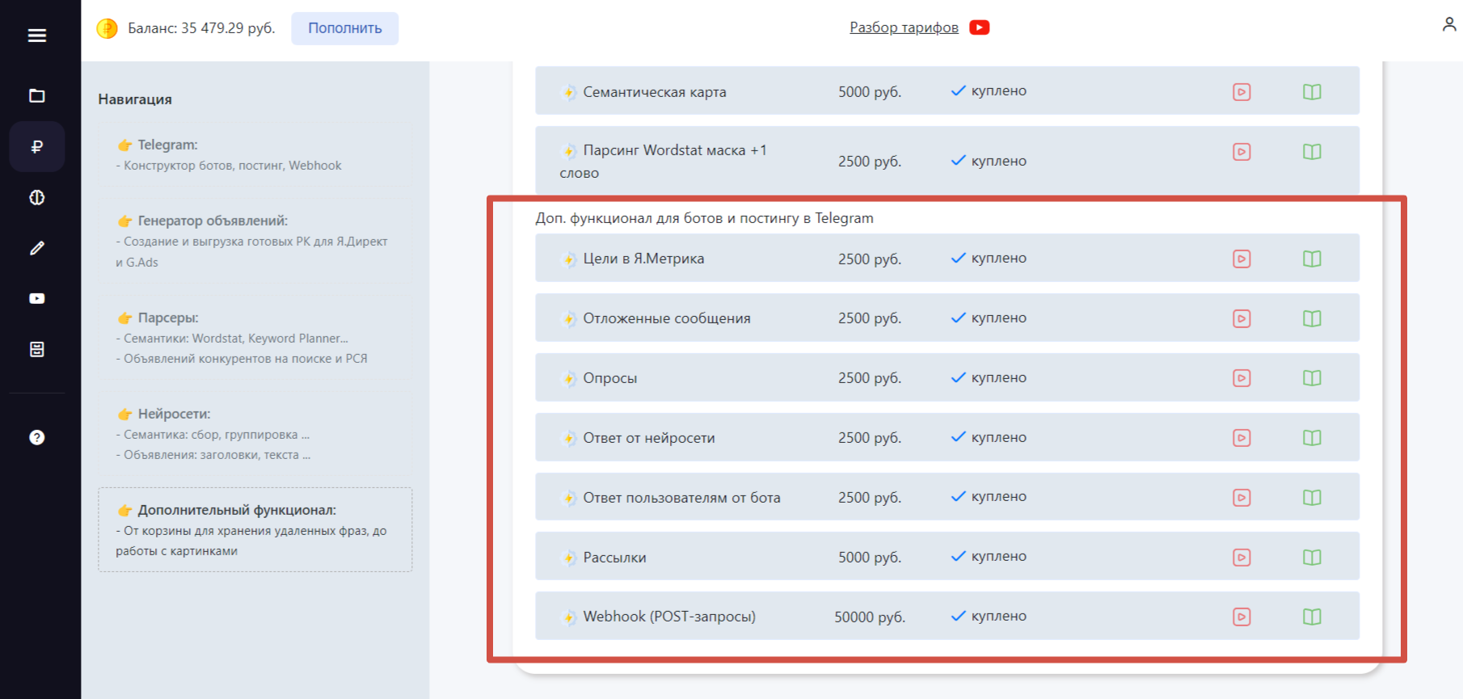
Task: Click the Рассылки row title
Action: coord(614,558)
